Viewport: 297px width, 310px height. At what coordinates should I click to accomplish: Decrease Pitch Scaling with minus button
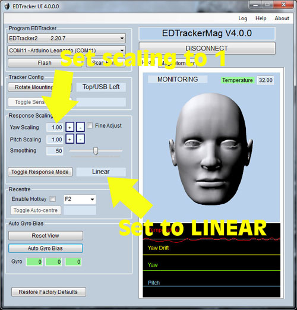[80, 139]
